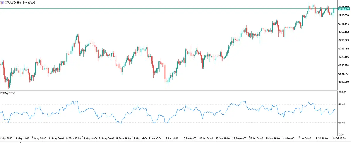
Task: Select the current price label 1808.210
Action: pyautogui.click(x=344, y=9)
